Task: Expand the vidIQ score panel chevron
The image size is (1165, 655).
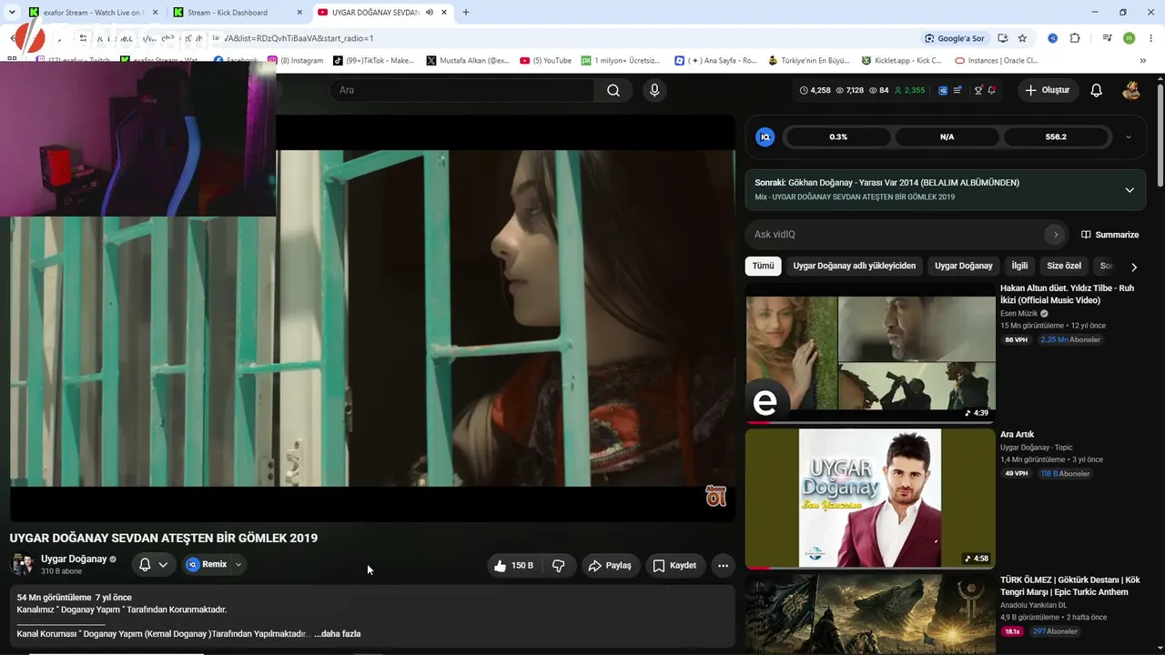Action: click(x=1129, y=137)
